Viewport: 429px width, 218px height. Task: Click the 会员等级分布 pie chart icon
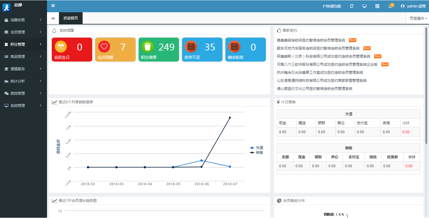pyautogui.click(x=279, y=201)
